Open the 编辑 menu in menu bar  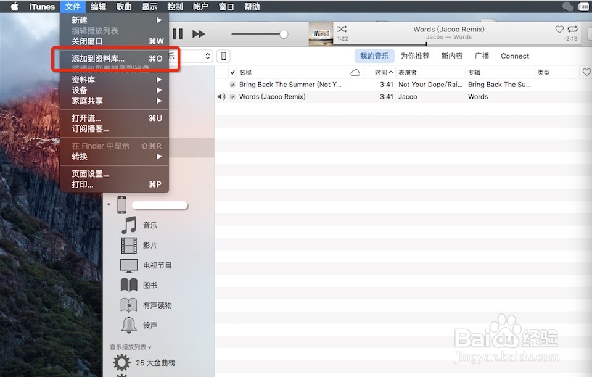tap(99, 6)
